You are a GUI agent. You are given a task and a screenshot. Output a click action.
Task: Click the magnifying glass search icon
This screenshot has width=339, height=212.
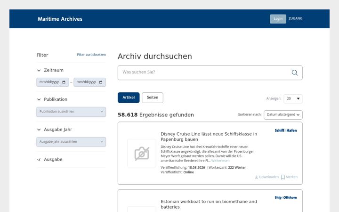coord(294,73)
